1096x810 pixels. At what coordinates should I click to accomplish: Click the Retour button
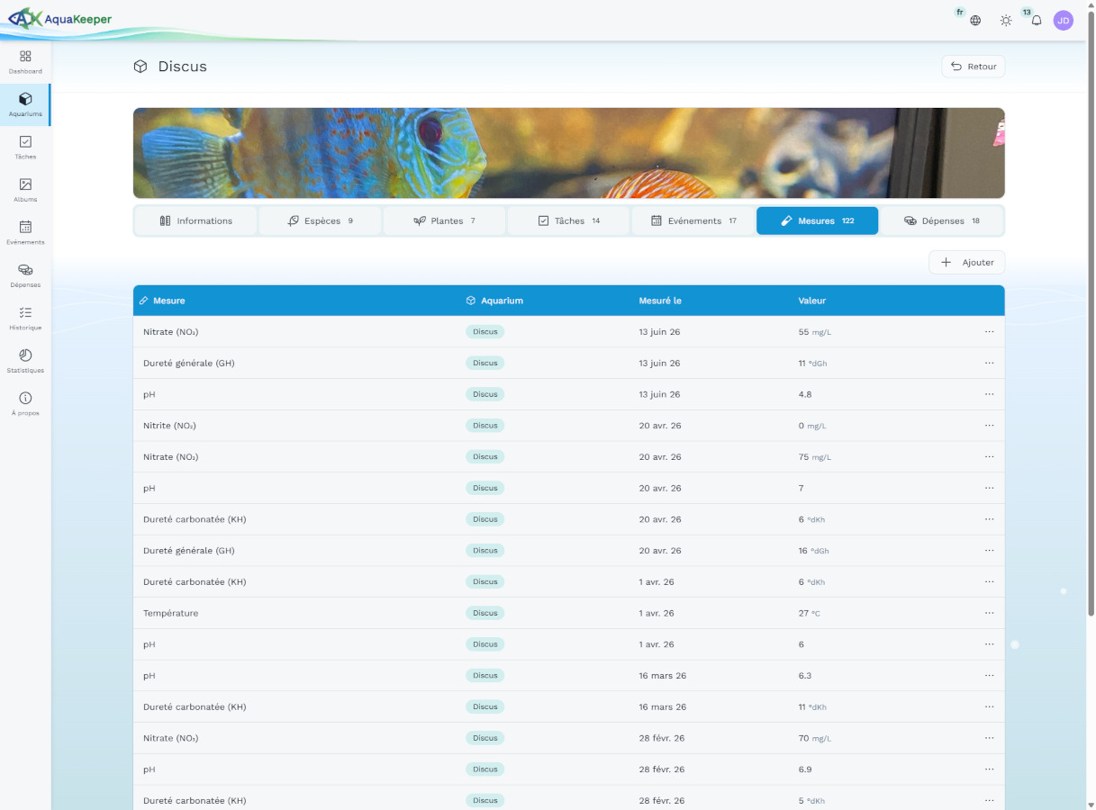pos(974,67)
